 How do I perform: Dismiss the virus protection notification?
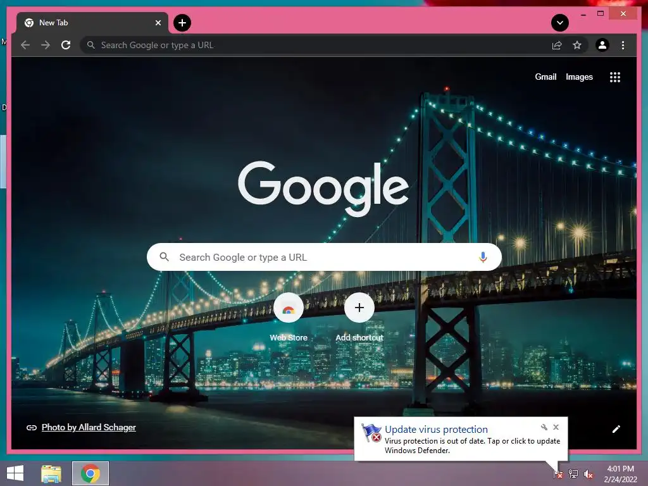click(556, 427)
